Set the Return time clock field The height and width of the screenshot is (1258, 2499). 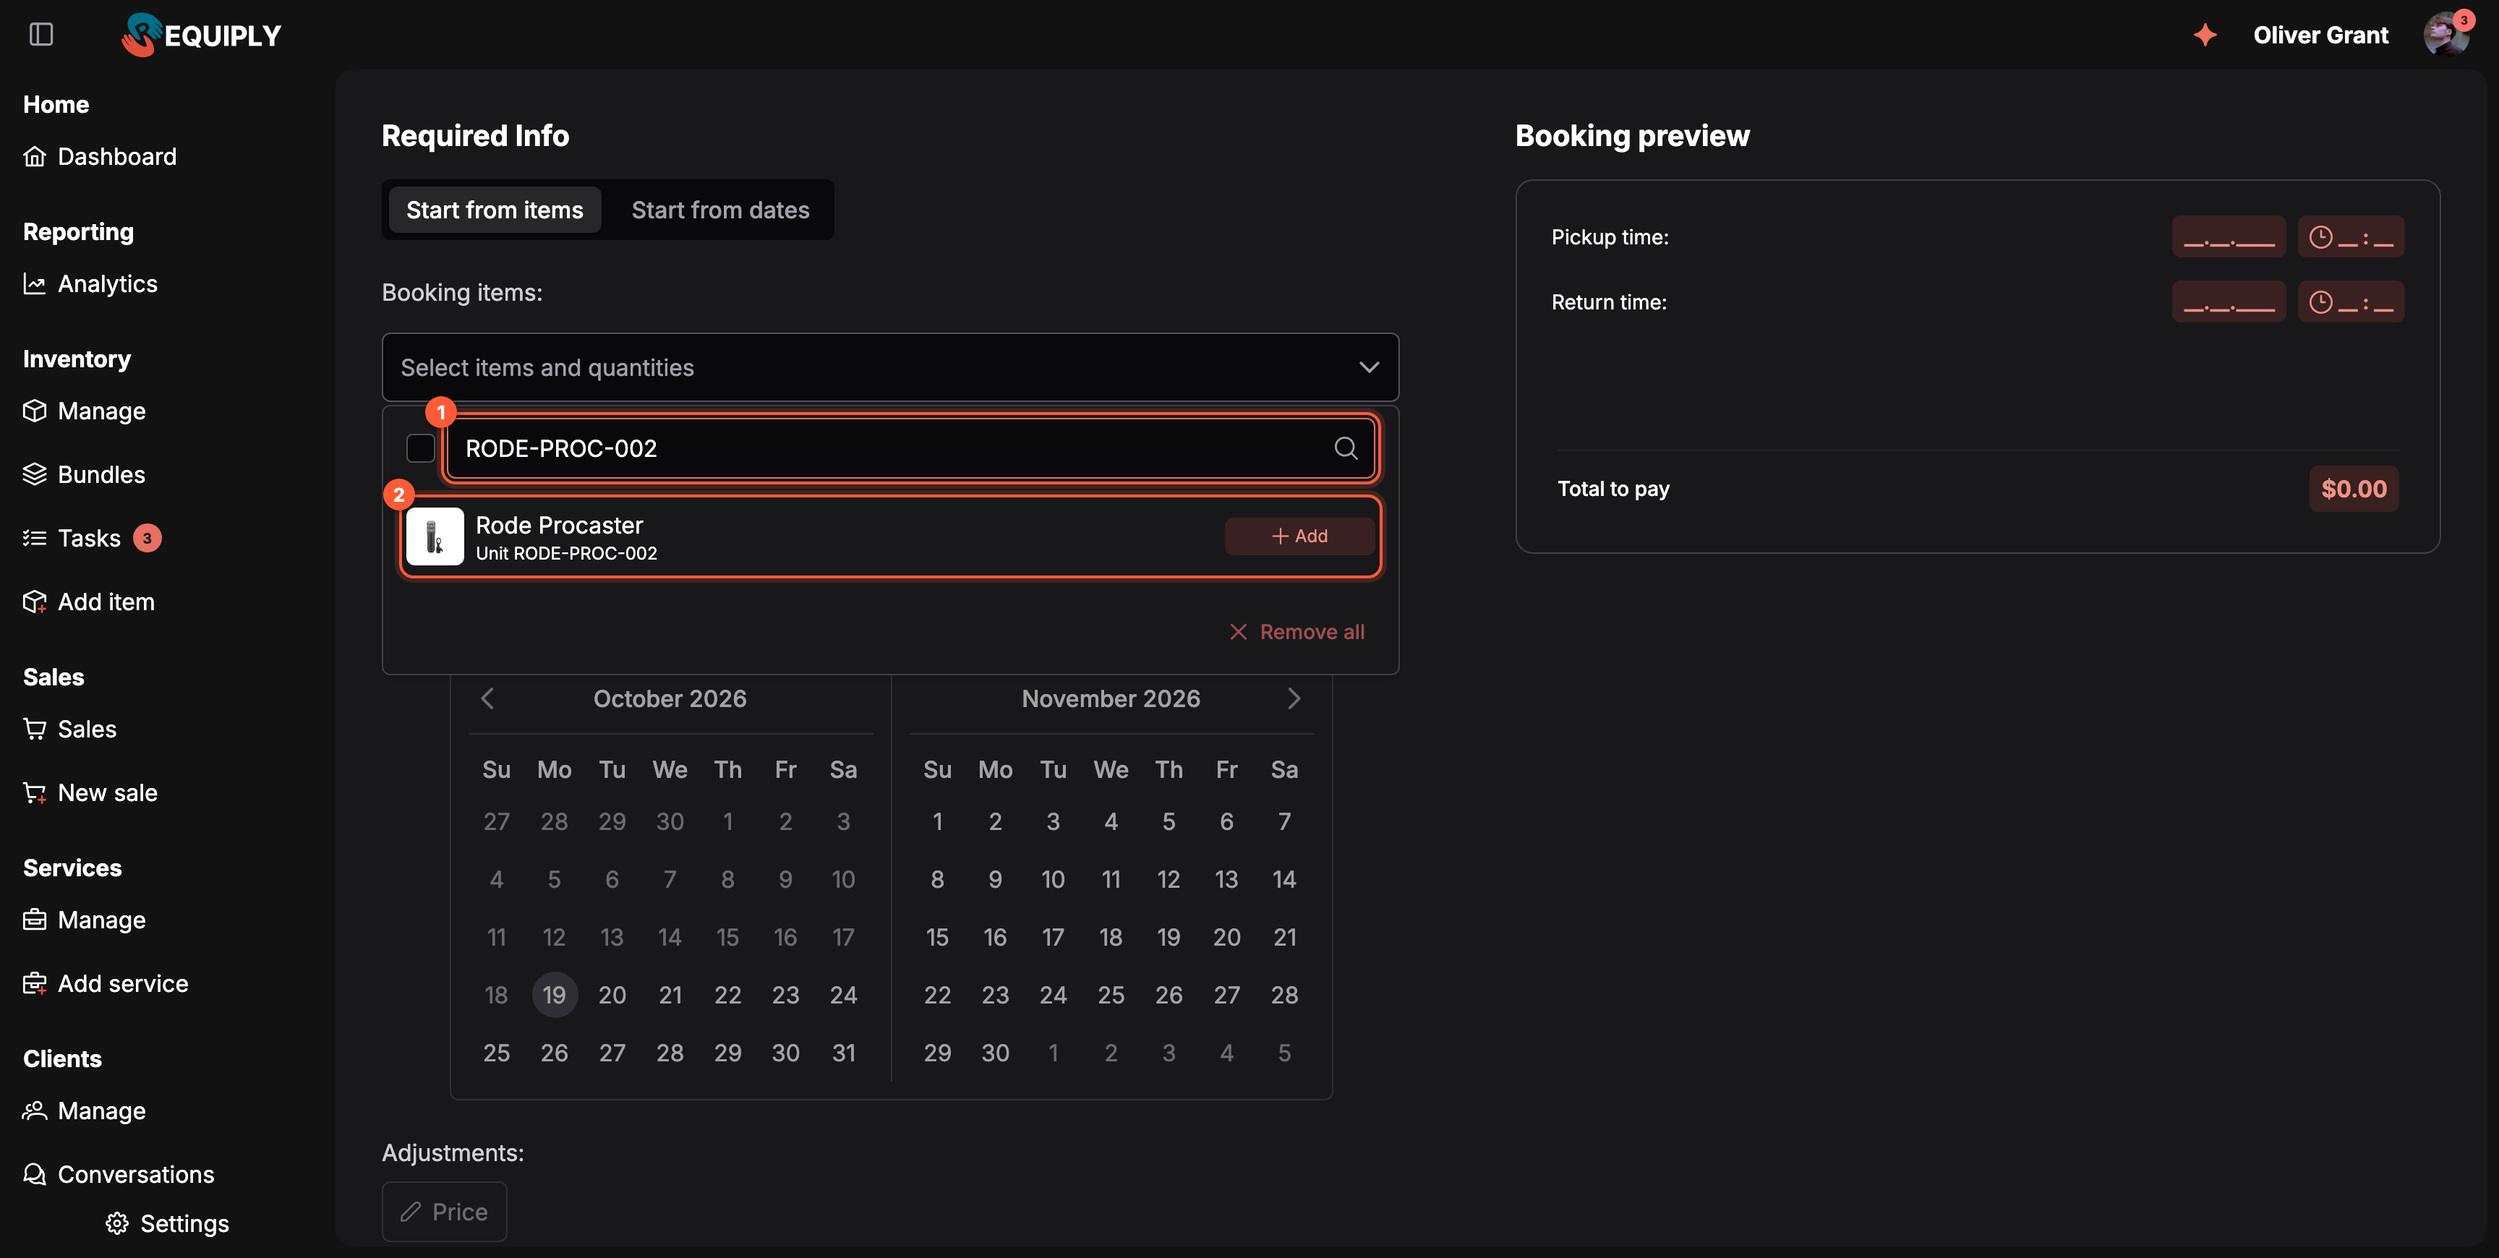click(2351, 301)
